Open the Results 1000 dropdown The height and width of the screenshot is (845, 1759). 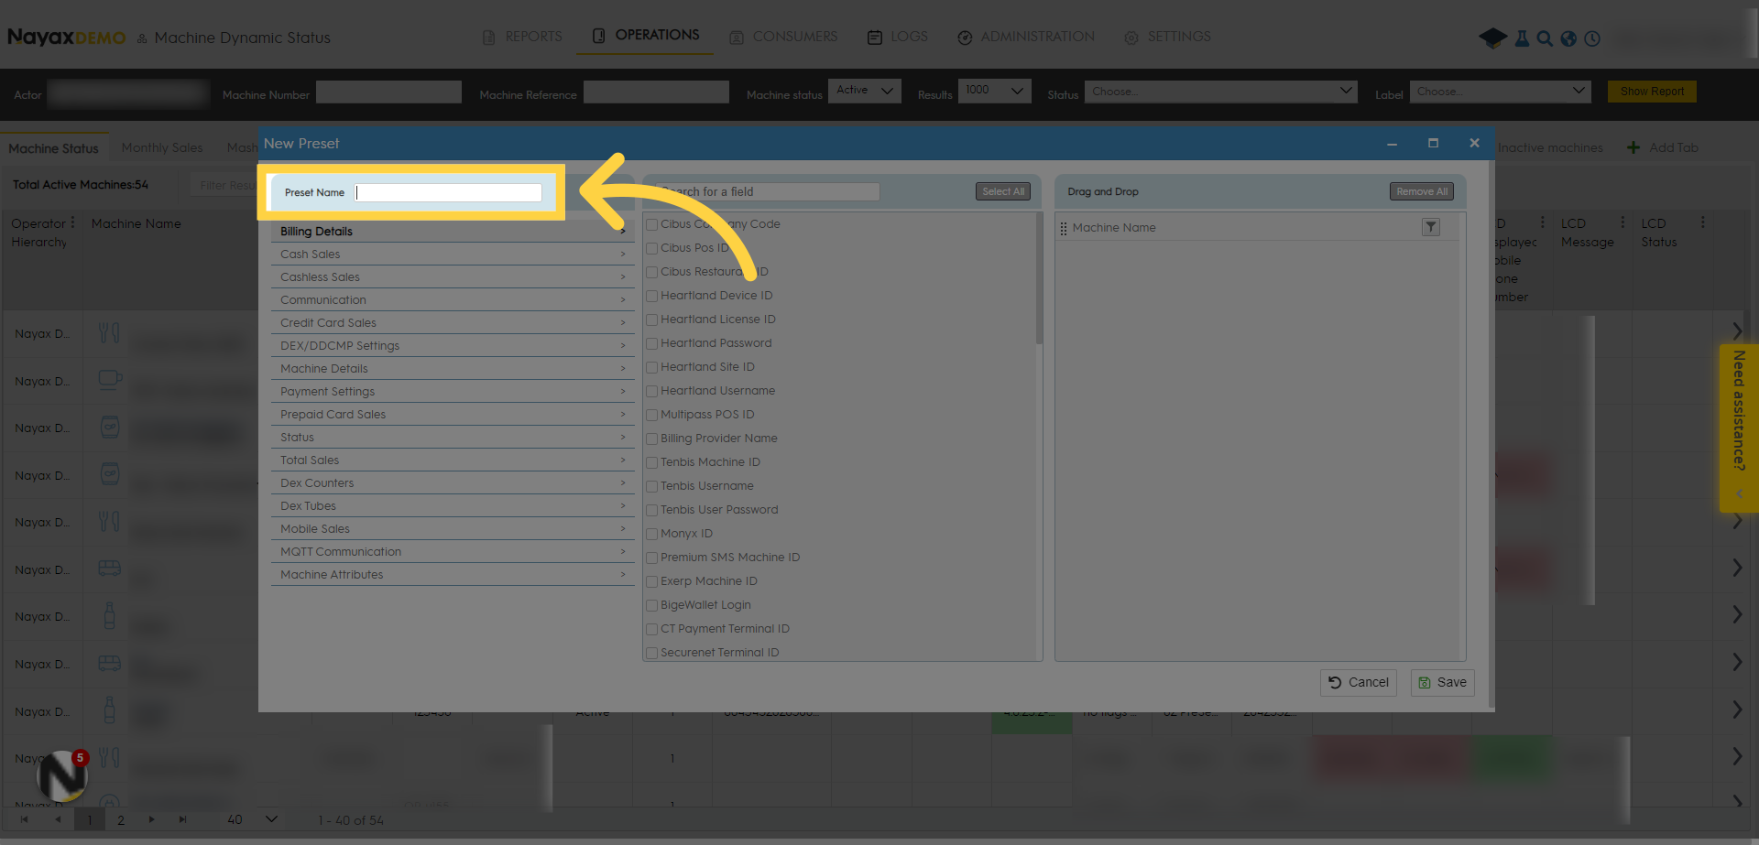coord(994,91)
